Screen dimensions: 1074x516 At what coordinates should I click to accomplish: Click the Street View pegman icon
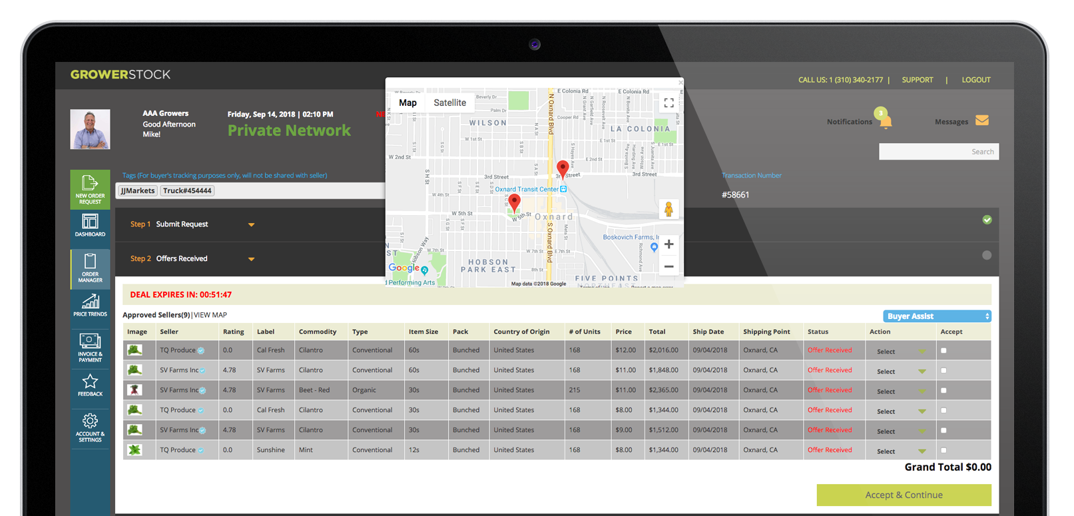[669, 209]
